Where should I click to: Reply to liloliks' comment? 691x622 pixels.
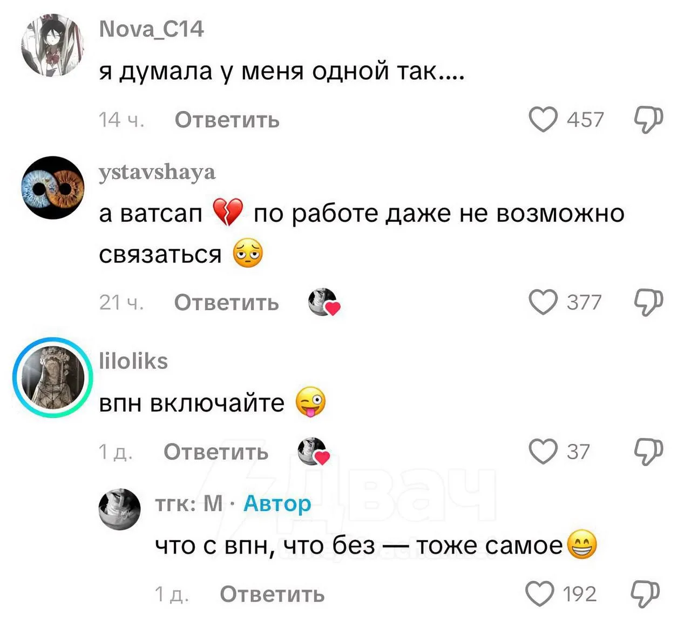(216, 452)
